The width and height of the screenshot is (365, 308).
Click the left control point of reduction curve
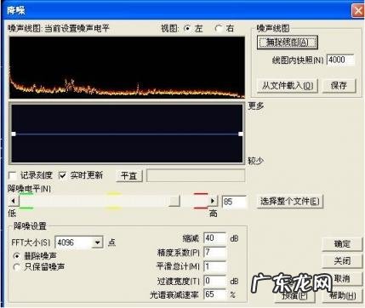(x=14, y=134)
